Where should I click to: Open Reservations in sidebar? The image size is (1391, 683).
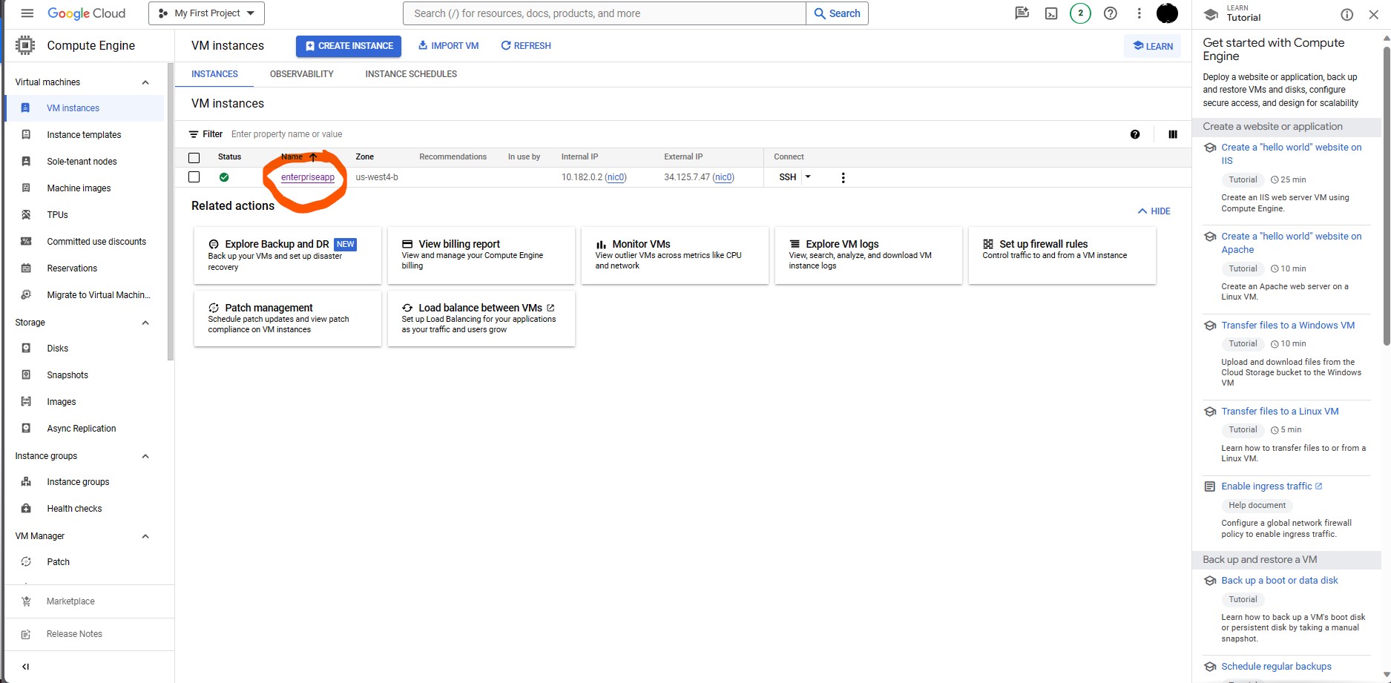coord(72,268)
